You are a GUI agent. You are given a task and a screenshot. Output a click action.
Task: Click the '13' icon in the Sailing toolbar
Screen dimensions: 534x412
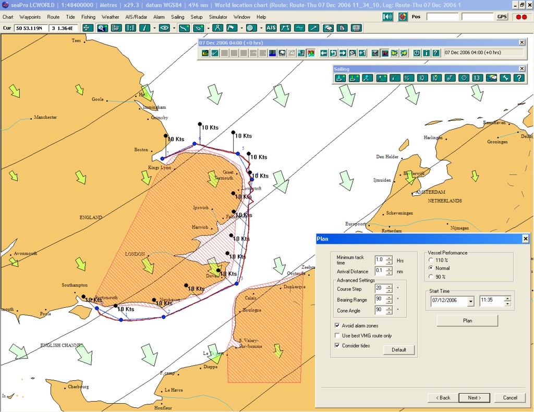(x=476, y=78)
